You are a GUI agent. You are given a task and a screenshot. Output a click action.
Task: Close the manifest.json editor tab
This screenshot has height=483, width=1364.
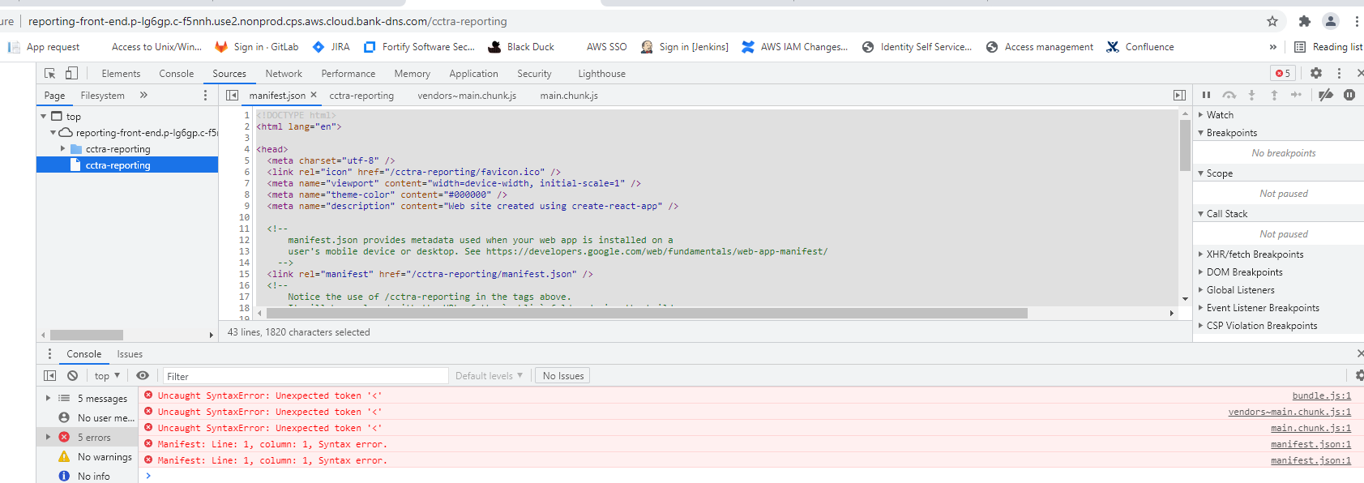pos(314,95)
